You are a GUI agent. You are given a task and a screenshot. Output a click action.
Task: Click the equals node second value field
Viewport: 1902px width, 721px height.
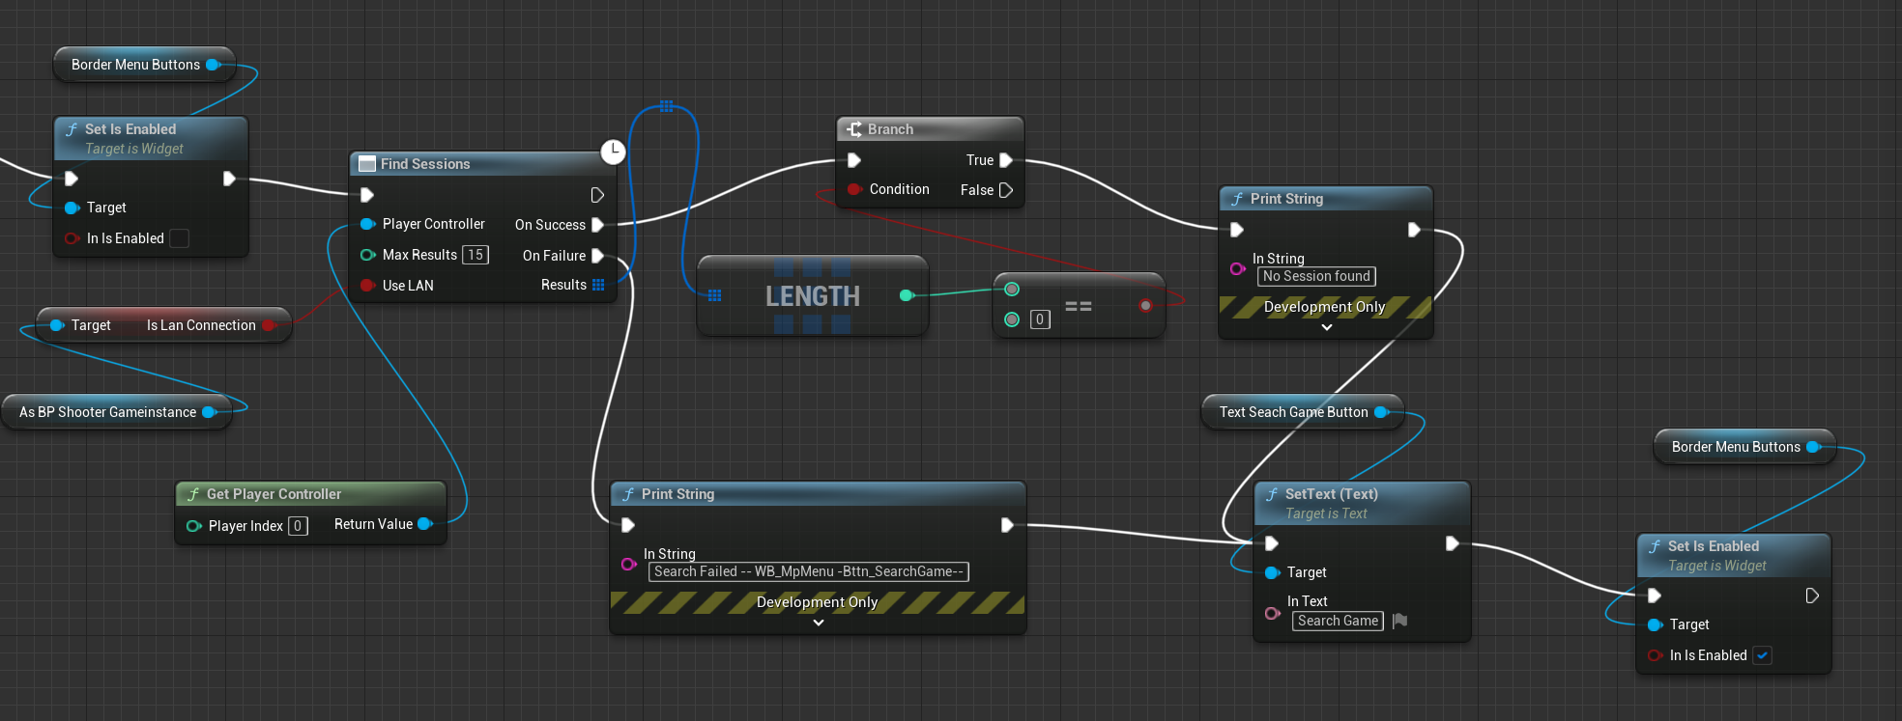coord(1040,319)
